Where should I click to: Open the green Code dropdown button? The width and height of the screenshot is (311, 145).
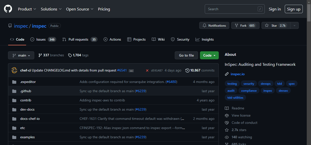209,55
